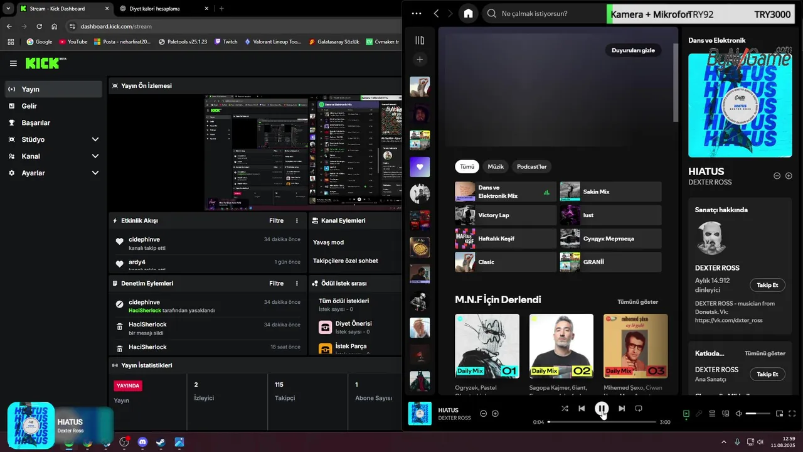Screen dimensions: 803x452
Task: Open Başarılar in Kick sidebar
Action: tap(53, 123)
